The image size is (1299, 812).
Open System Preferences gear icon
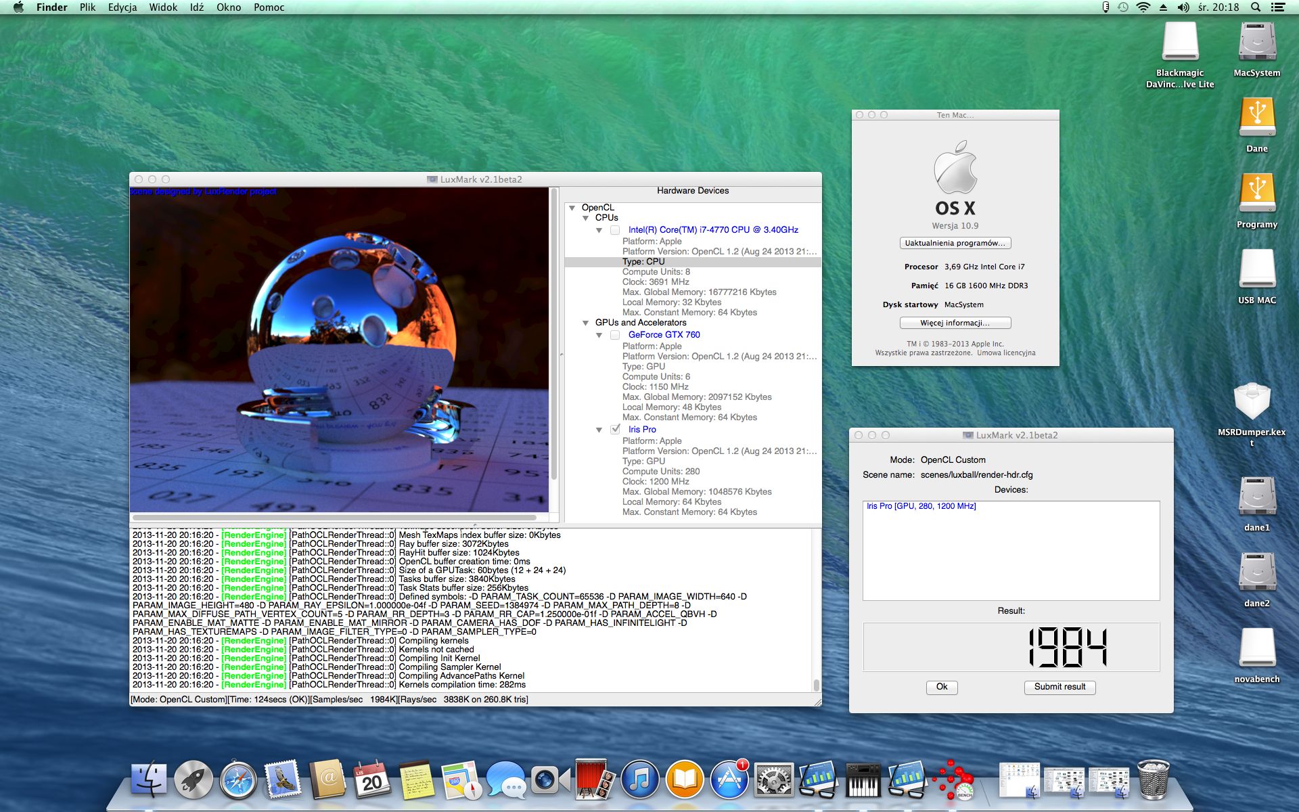774,780
